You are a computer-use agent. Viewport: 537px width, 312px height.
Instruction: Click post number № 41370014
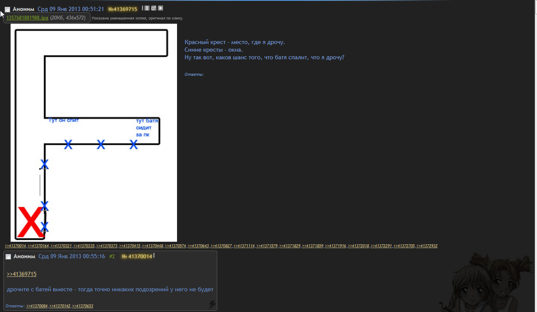click(137, 257)
